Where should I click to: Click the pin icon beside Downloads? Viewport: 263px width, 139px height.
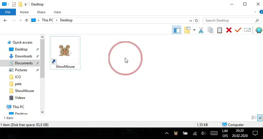(37, 56)
